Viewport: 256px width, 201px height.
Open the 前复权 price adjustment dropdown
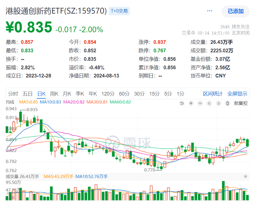pos(240,103)
